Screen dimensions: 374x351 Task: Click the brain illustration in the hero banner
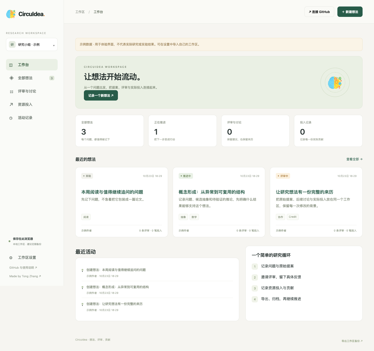[335, 83]
